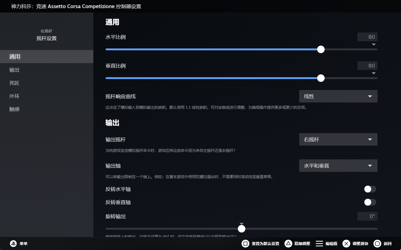This screenshot has height=250, width=401.
Task: Select the 通用 sidebar tab
Action: (47, 57)
